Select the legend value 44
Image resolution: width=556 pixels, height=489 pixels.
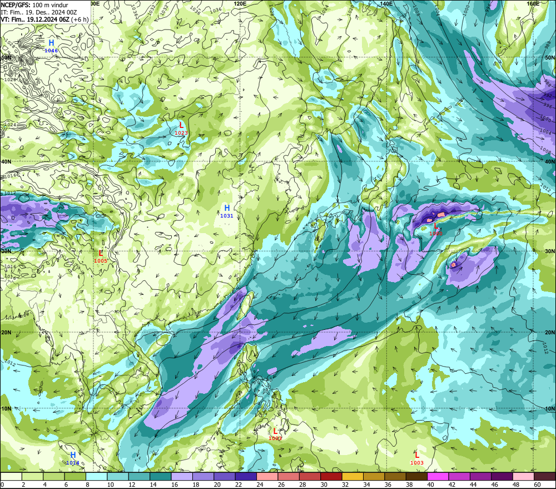473,485
